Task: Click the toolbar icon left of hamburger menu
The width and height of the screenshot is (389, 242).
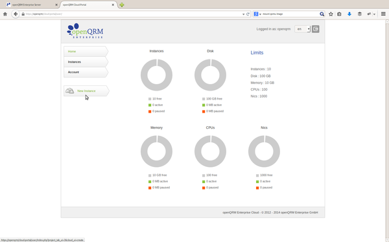Action: [x=369, y=14]
